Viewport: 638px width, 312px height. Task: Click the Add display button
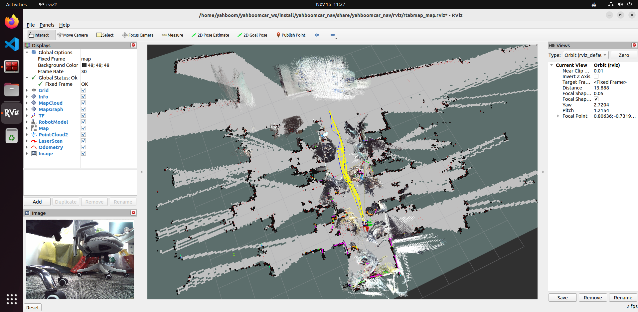[37, 202]
